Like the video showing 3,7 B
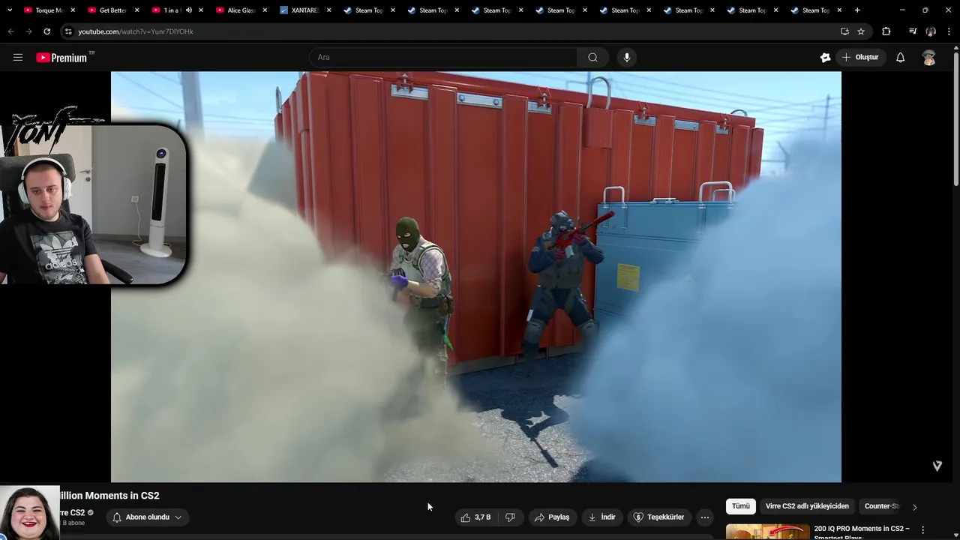The height and width of the screenshot is (540, 960). (475, 517)
